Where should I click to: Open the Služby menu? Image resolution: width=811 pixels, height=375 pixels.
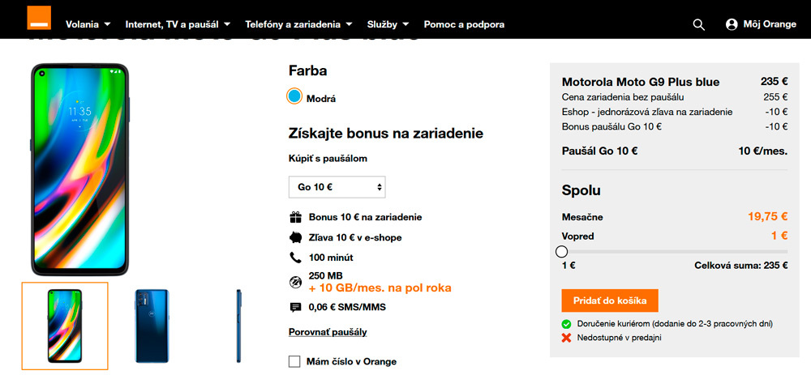point(388,24)
